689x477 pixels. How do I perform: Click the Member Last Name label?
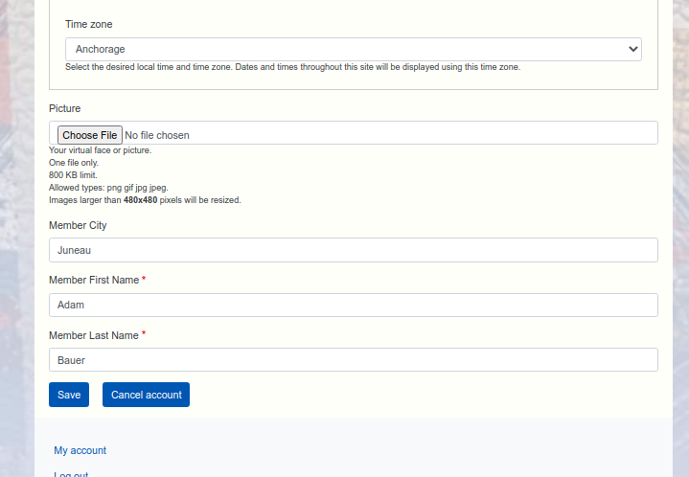[x=94, y=335]
